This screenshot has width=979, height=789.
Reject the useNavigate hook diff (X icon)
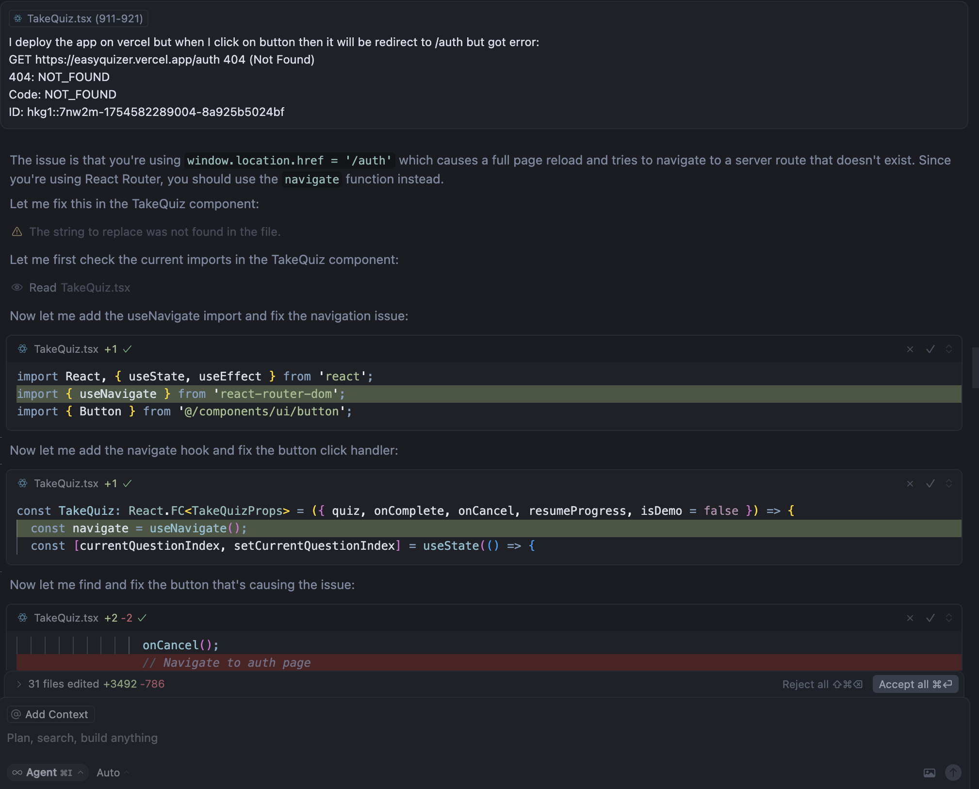(x=910, y=484)
